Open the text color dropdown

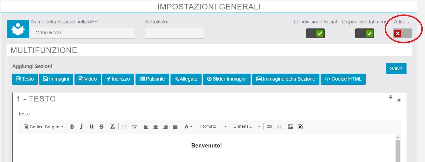point(188,127)
